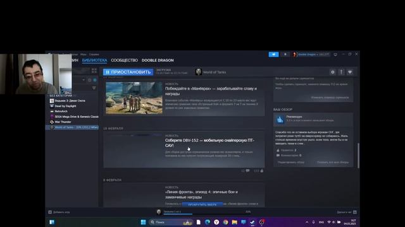405x227 pixels.
Task: Open Friends and chat at bottom right
Action: [347, 212]
